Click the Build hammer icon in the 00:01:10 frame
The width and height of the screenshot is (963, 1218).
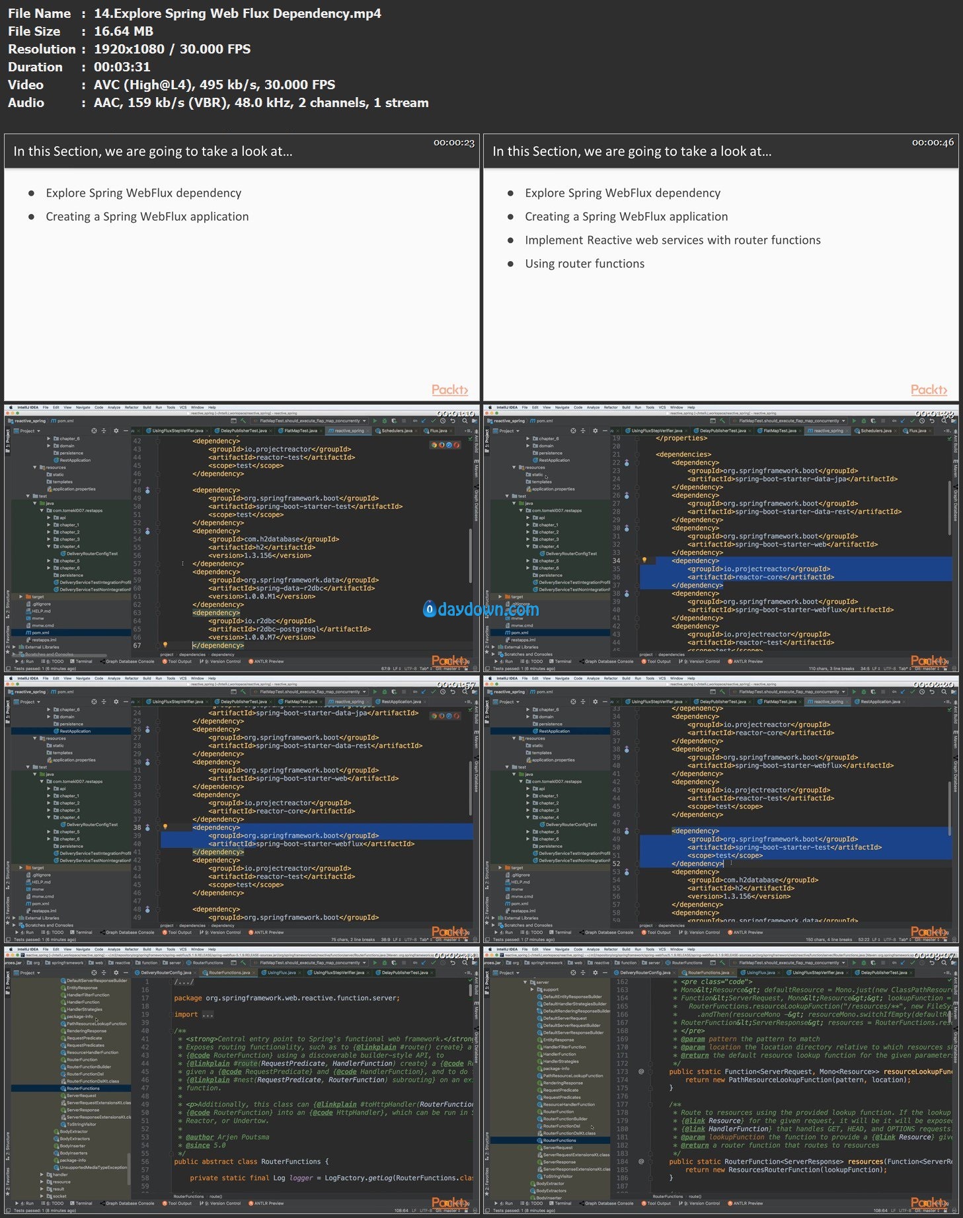[243, 421]
